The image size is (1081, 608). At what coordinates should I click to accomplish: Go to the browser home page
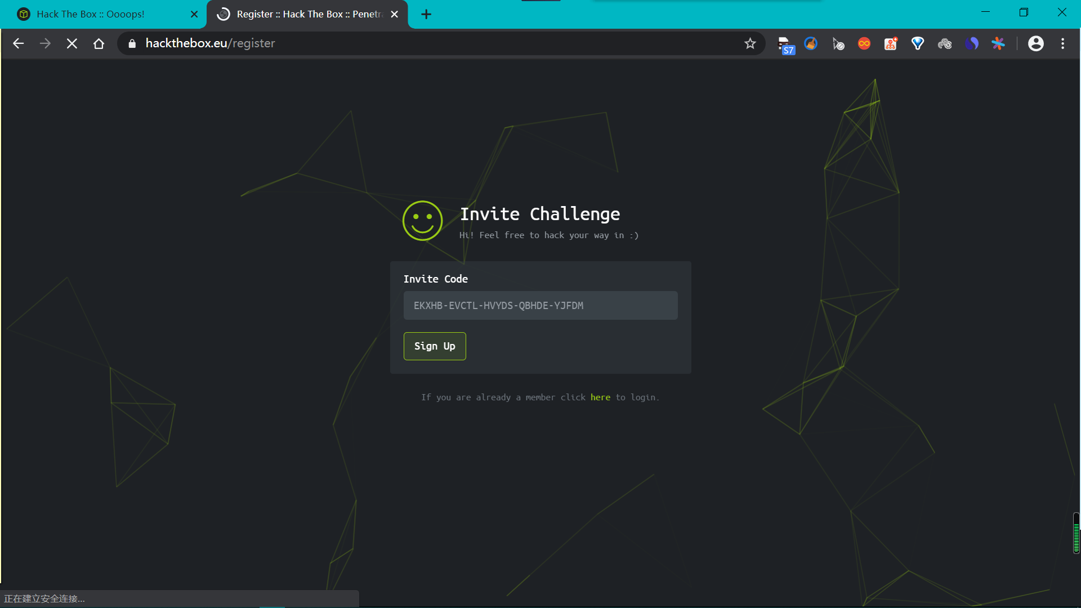(99, 43)
